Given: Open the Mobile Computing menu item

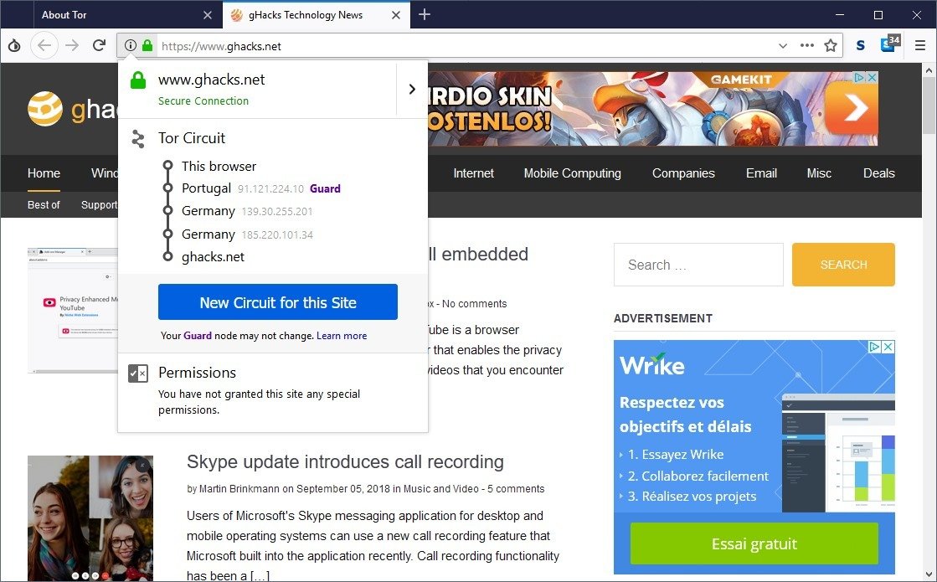Looking at the screenshot, I should [x=573, y=173].
